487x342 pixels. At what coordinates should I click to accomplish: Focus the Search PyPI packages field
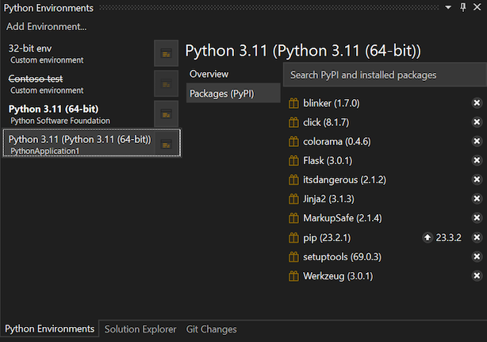click(x=385, y=75)
